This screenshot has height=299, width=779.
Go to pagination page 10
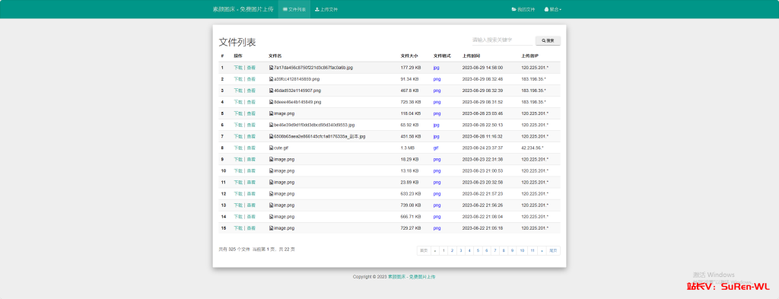[x=522, y=251]
